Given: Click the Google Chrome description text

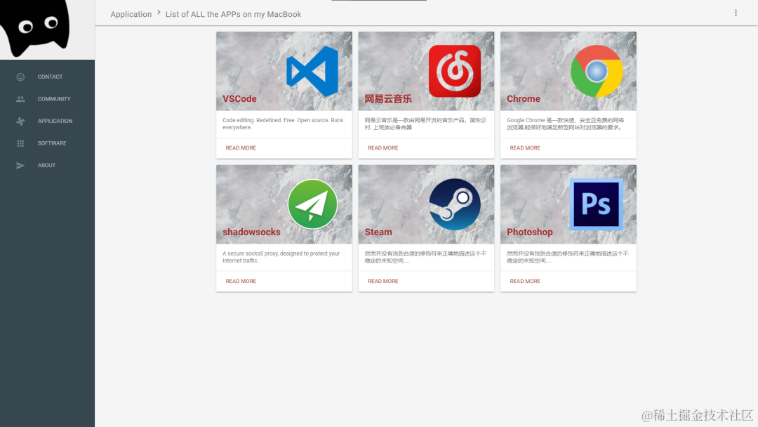Looking at the screenshot, I should tap(565, 124).
